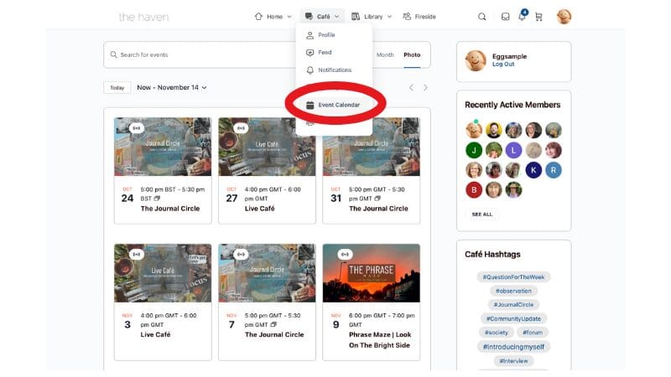Click the #observation hashtag

click(x=513, y=291)
